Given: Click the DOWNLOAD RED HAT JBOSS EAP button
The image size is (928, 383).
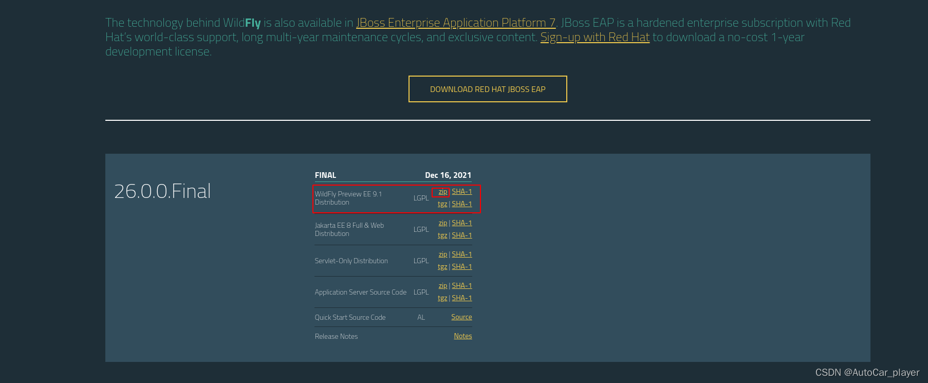Looking at the screenshot, I should (x=488, y=89).
